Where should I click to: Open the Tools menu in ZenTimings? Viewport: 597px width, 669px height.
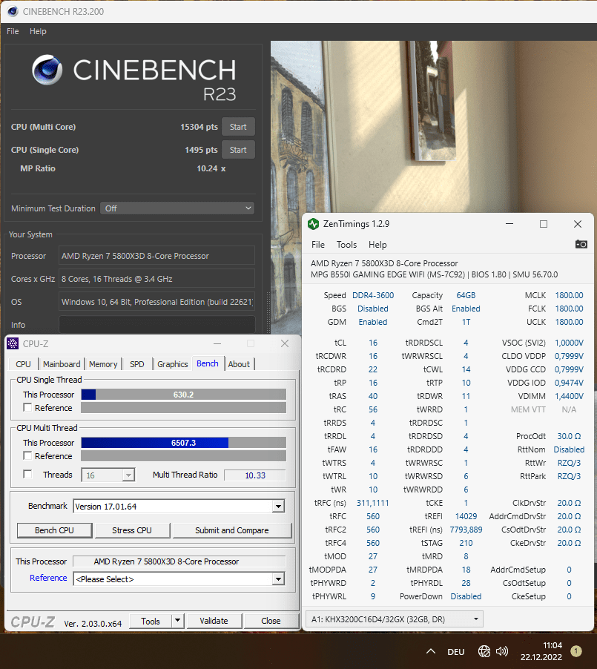point(346,245)
